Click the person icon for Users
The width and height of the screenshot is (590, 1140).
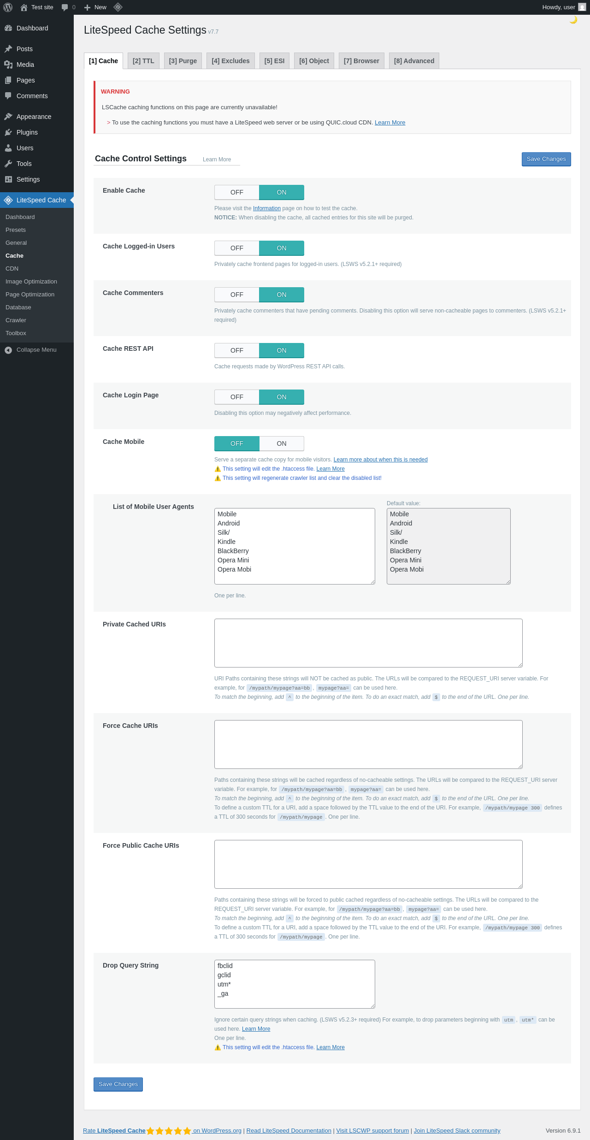[8, 148]
